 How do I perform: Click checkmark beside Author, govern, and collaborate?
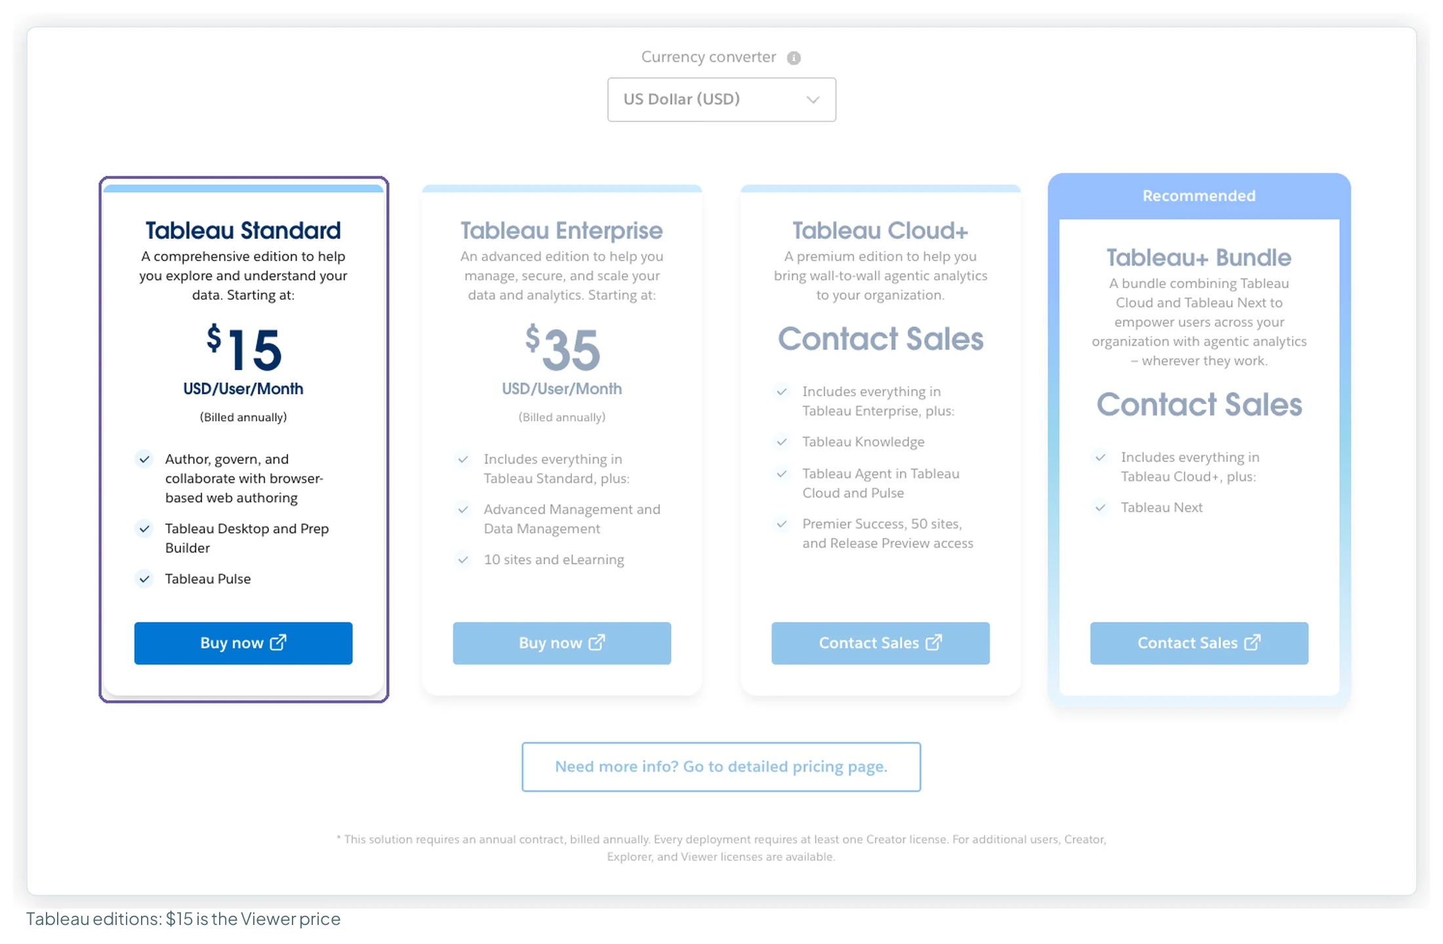tap(144, 459)
